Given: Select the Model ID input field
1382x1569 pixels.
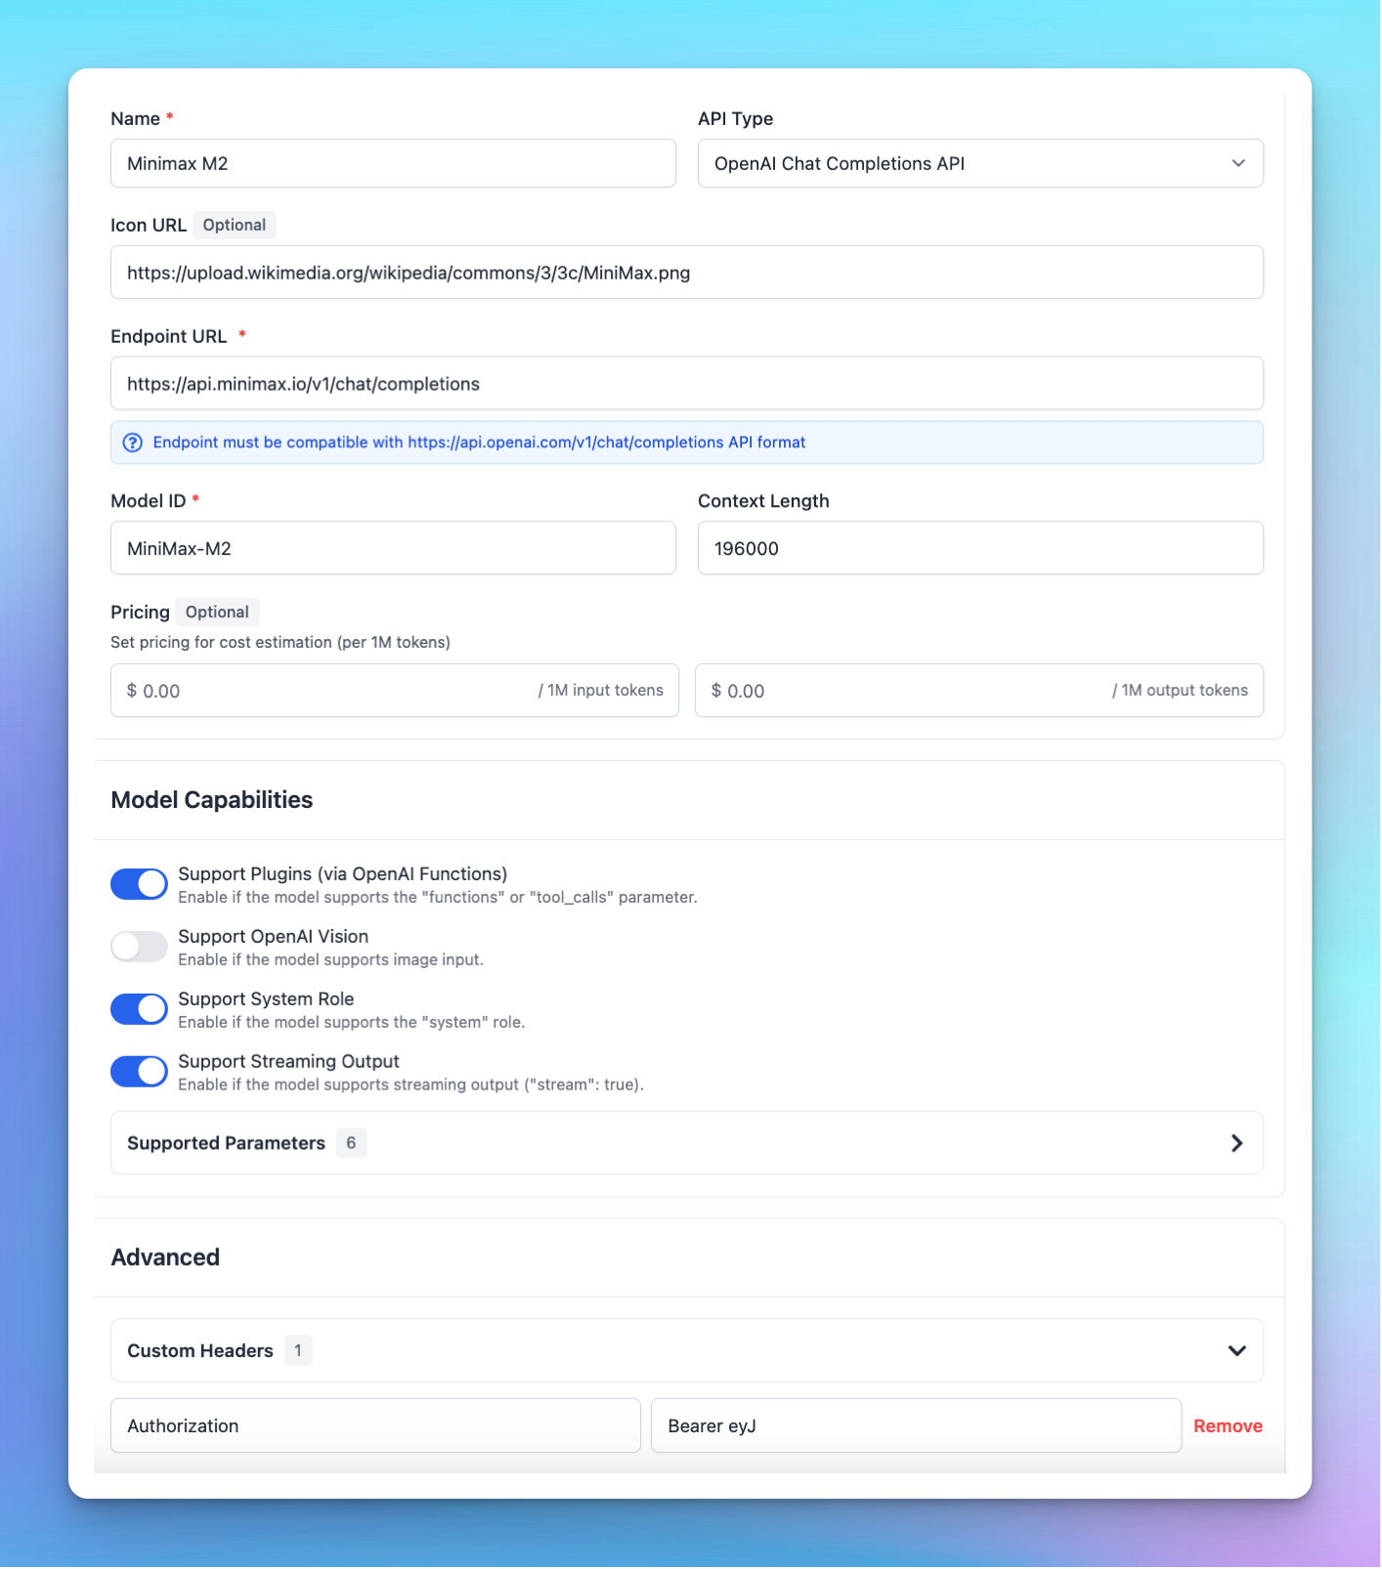Looking at the screenshot, I should [393, 548].
